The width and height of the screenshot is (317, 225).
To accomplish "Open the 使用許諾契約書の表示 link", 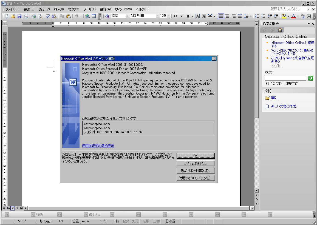I will [98, 146].
